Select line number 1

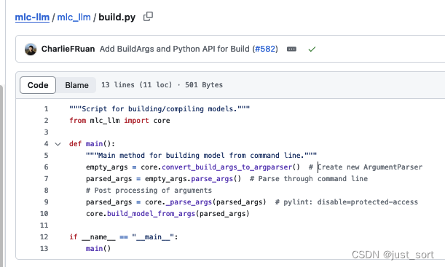tap(46, 109)
